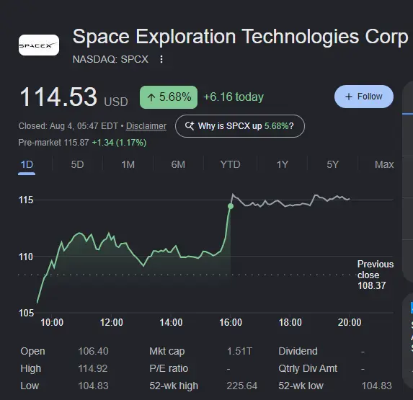Switch to the 1M chart range
This screenshot has width=413, height=400.
128,164
